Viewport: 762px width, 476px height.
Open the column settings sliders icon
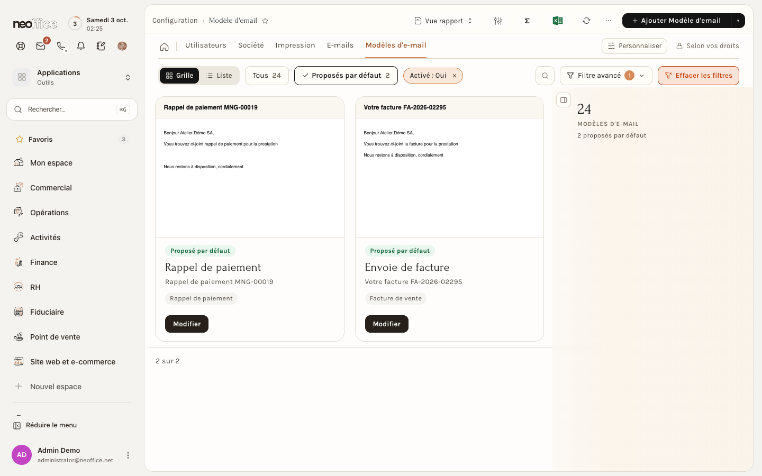(498, 21)
